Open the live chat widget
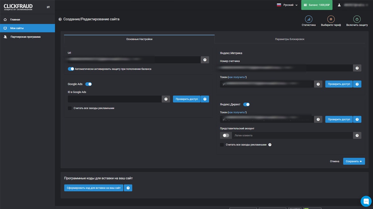 pyautogui.click(x=366, y=201)
